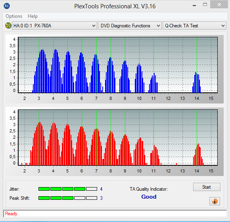Open the Help menu

click(33, 16)
